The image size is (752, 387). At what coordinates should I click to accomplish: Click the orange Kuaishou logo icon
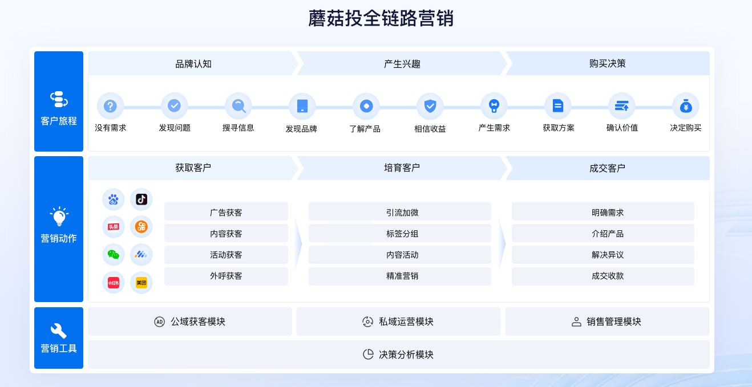(x=141, y=227)
